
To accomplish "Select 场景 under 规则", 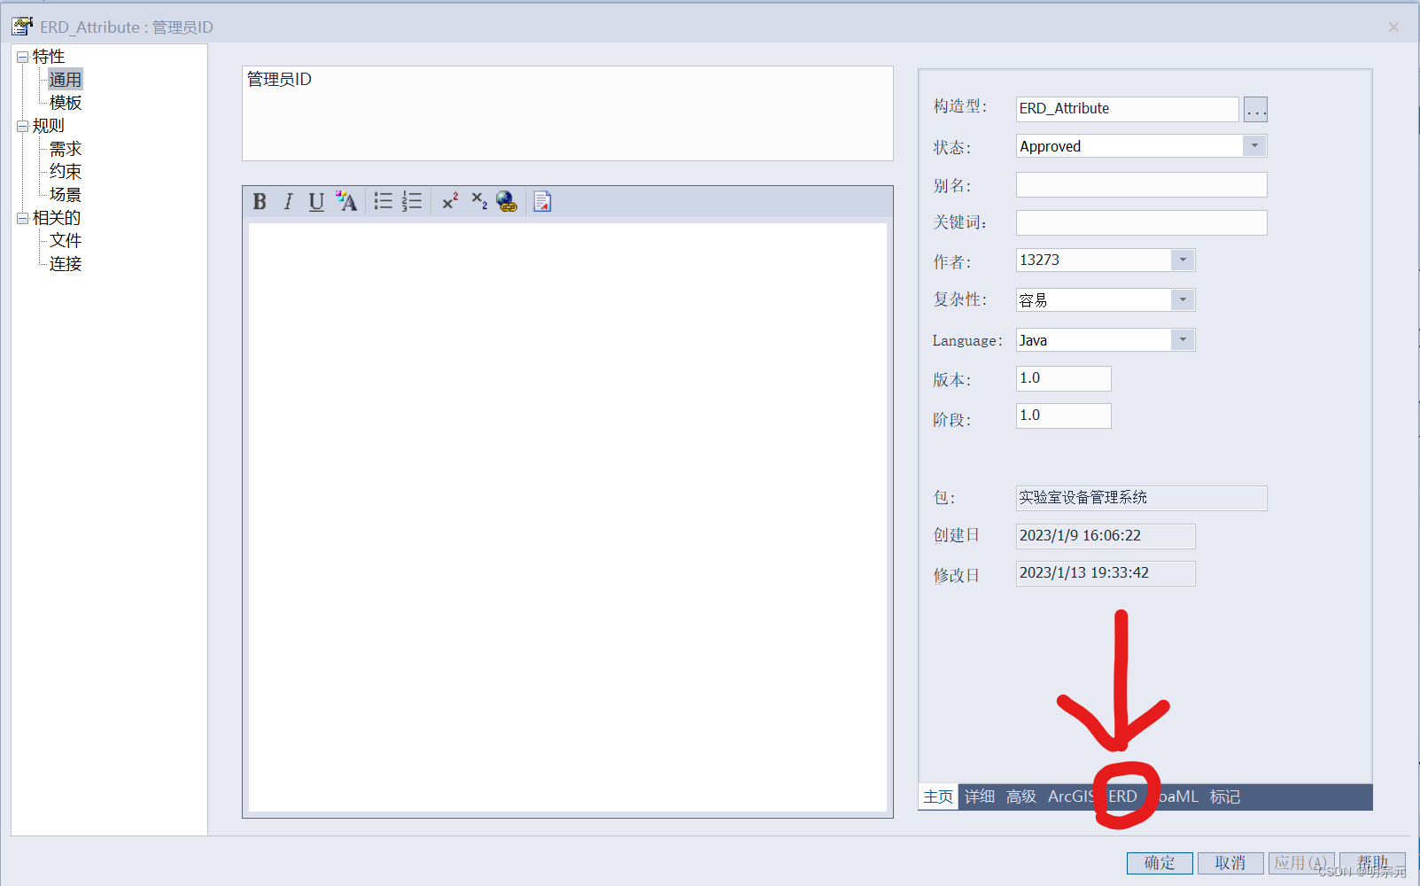I will [x=66, y=195].
